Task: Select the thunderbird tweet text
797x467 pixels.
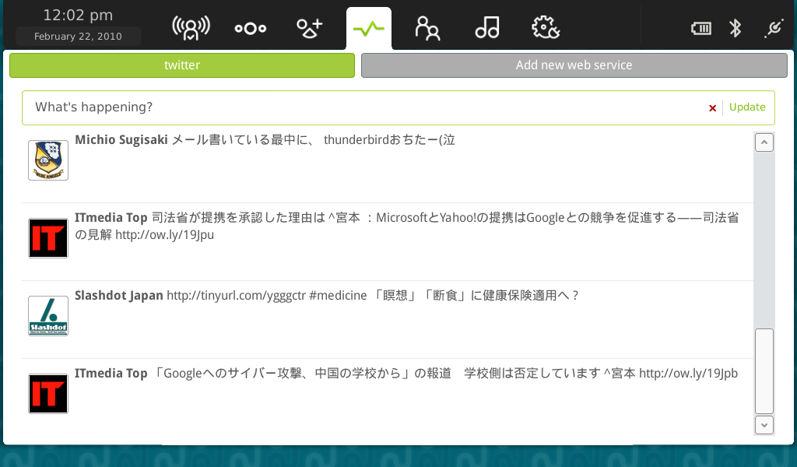Action: pos(313,140)
